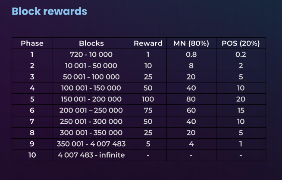Screen dimensions: 282x180
Task: Click the 300 001 - 350 000 cell
Action: pyautogui.click(x=91, y=133)
